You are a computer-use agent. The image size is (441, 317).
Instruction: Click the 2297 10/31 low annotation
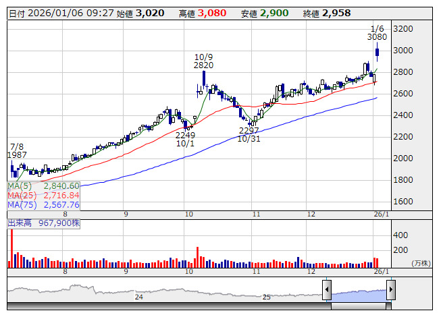click(249, 134)
